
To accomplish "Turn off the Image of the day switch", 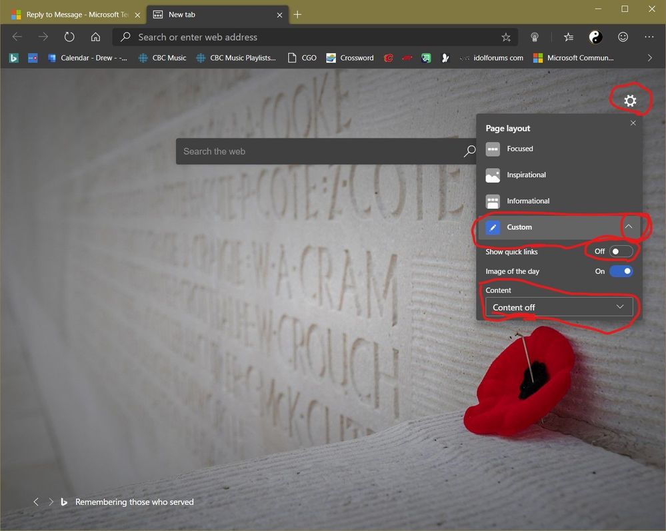I will point(621,270).
